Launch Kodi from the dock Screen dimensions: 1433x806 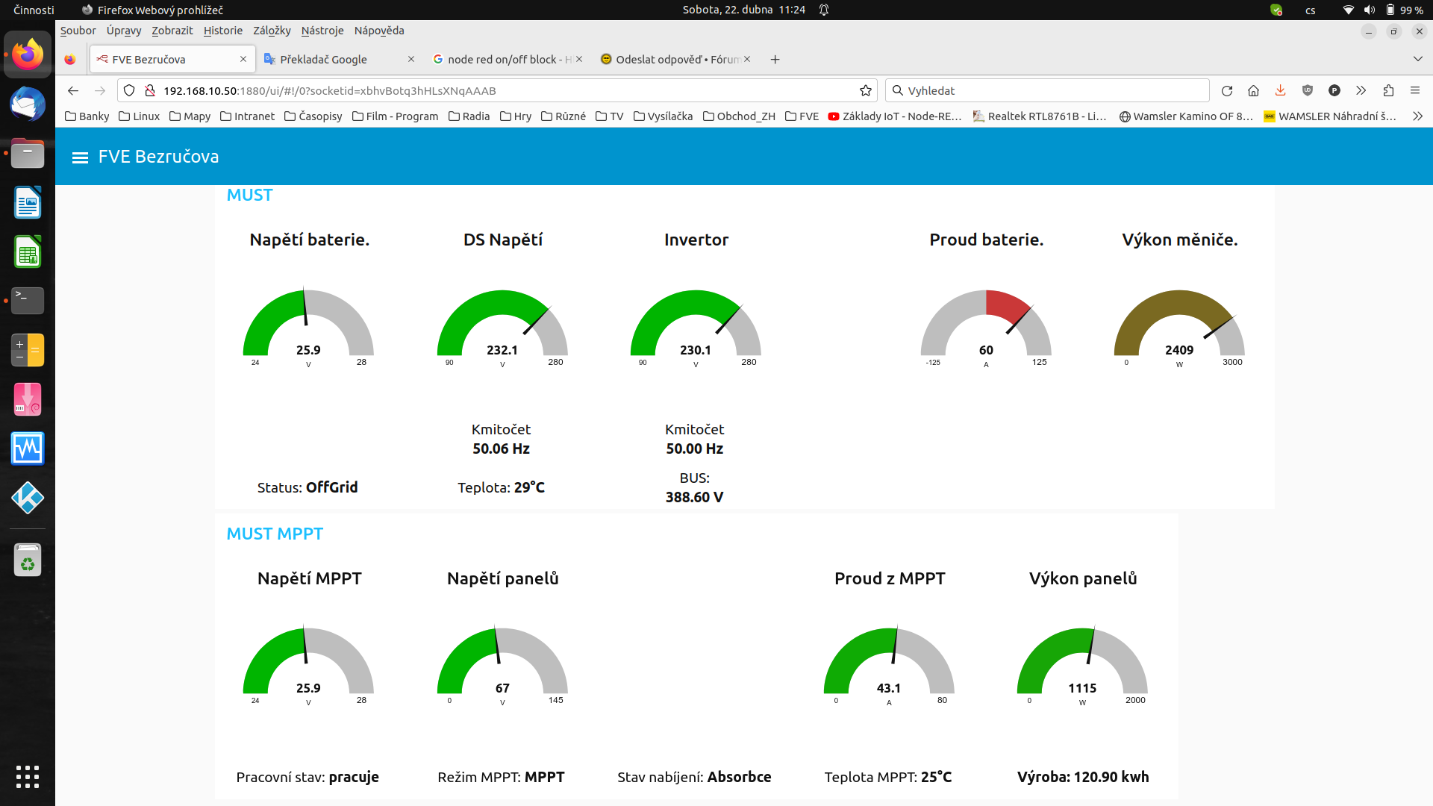click(28, 498)
